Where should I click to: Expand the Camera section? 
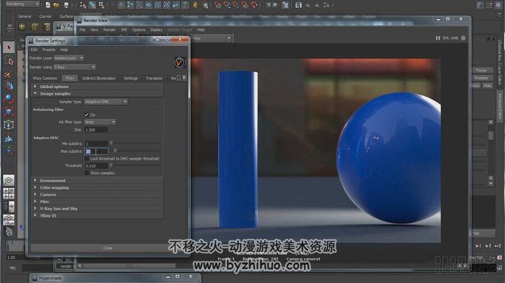coord(97,195)
